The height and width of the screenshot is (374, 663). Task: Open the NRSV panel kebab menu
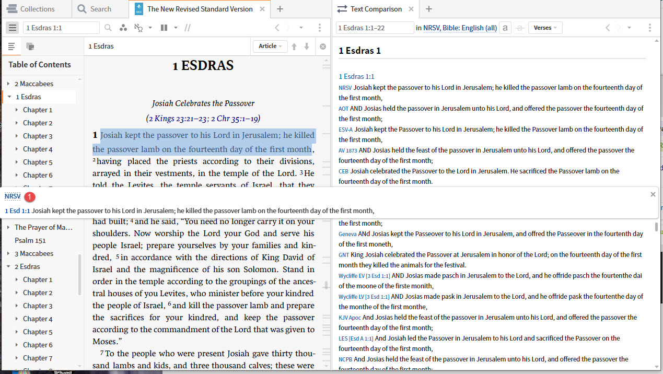point(320,28)
